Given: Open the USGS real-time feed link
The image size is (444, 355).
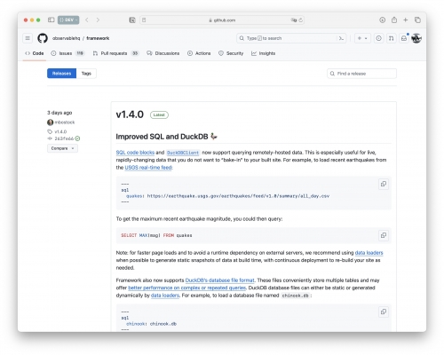Looking at the screenshot, I should 148,168.
